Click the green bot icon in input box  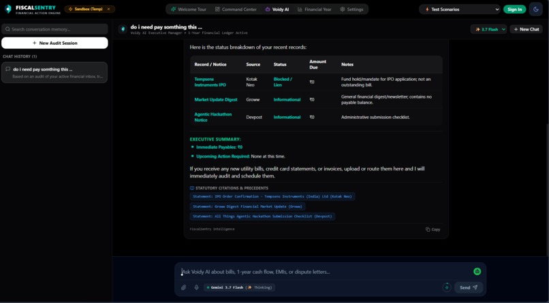477,271
